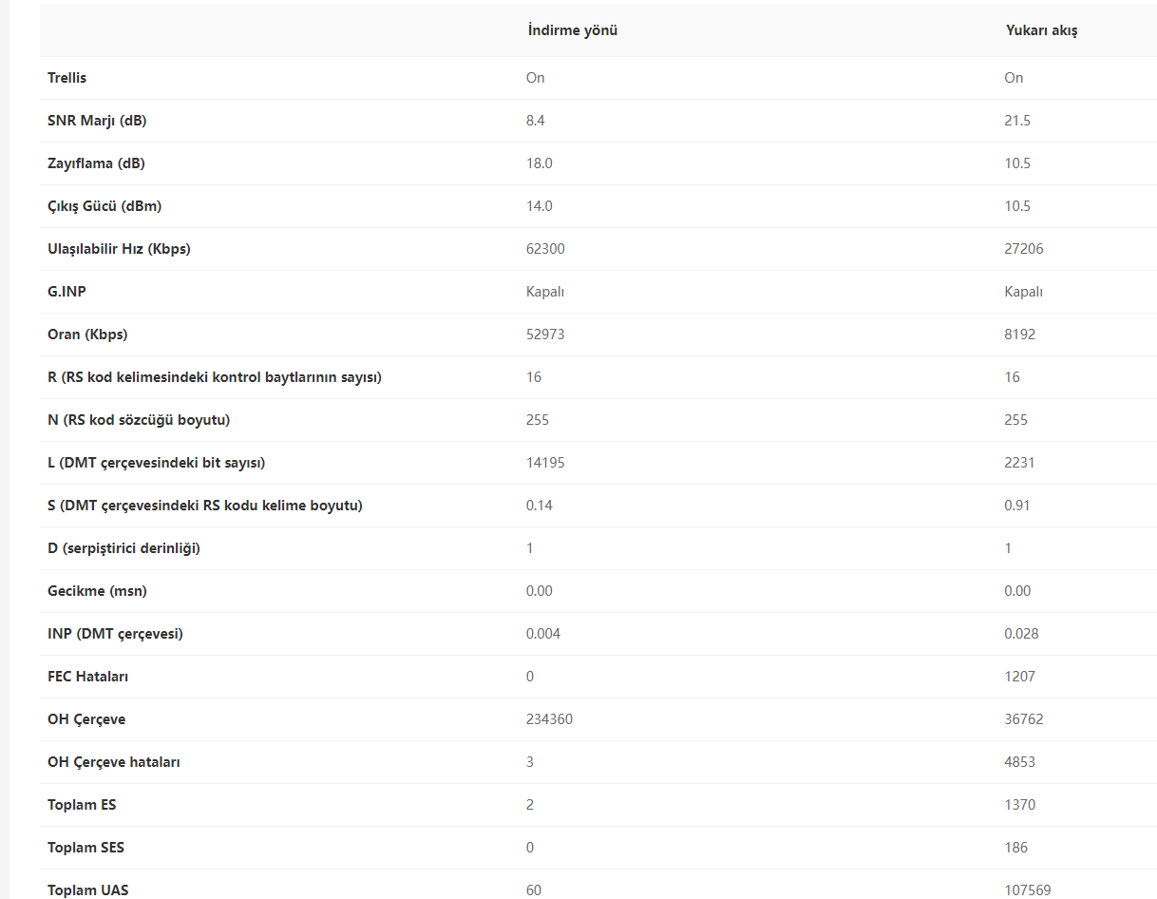The width and height of the screenshot is (1157, 899).
Task: Click the SNR Marjı (dB) label
Action: [97, 121]
